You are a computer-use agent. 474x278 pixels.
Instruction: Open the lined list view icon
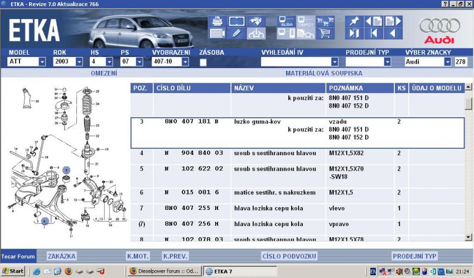217,33
